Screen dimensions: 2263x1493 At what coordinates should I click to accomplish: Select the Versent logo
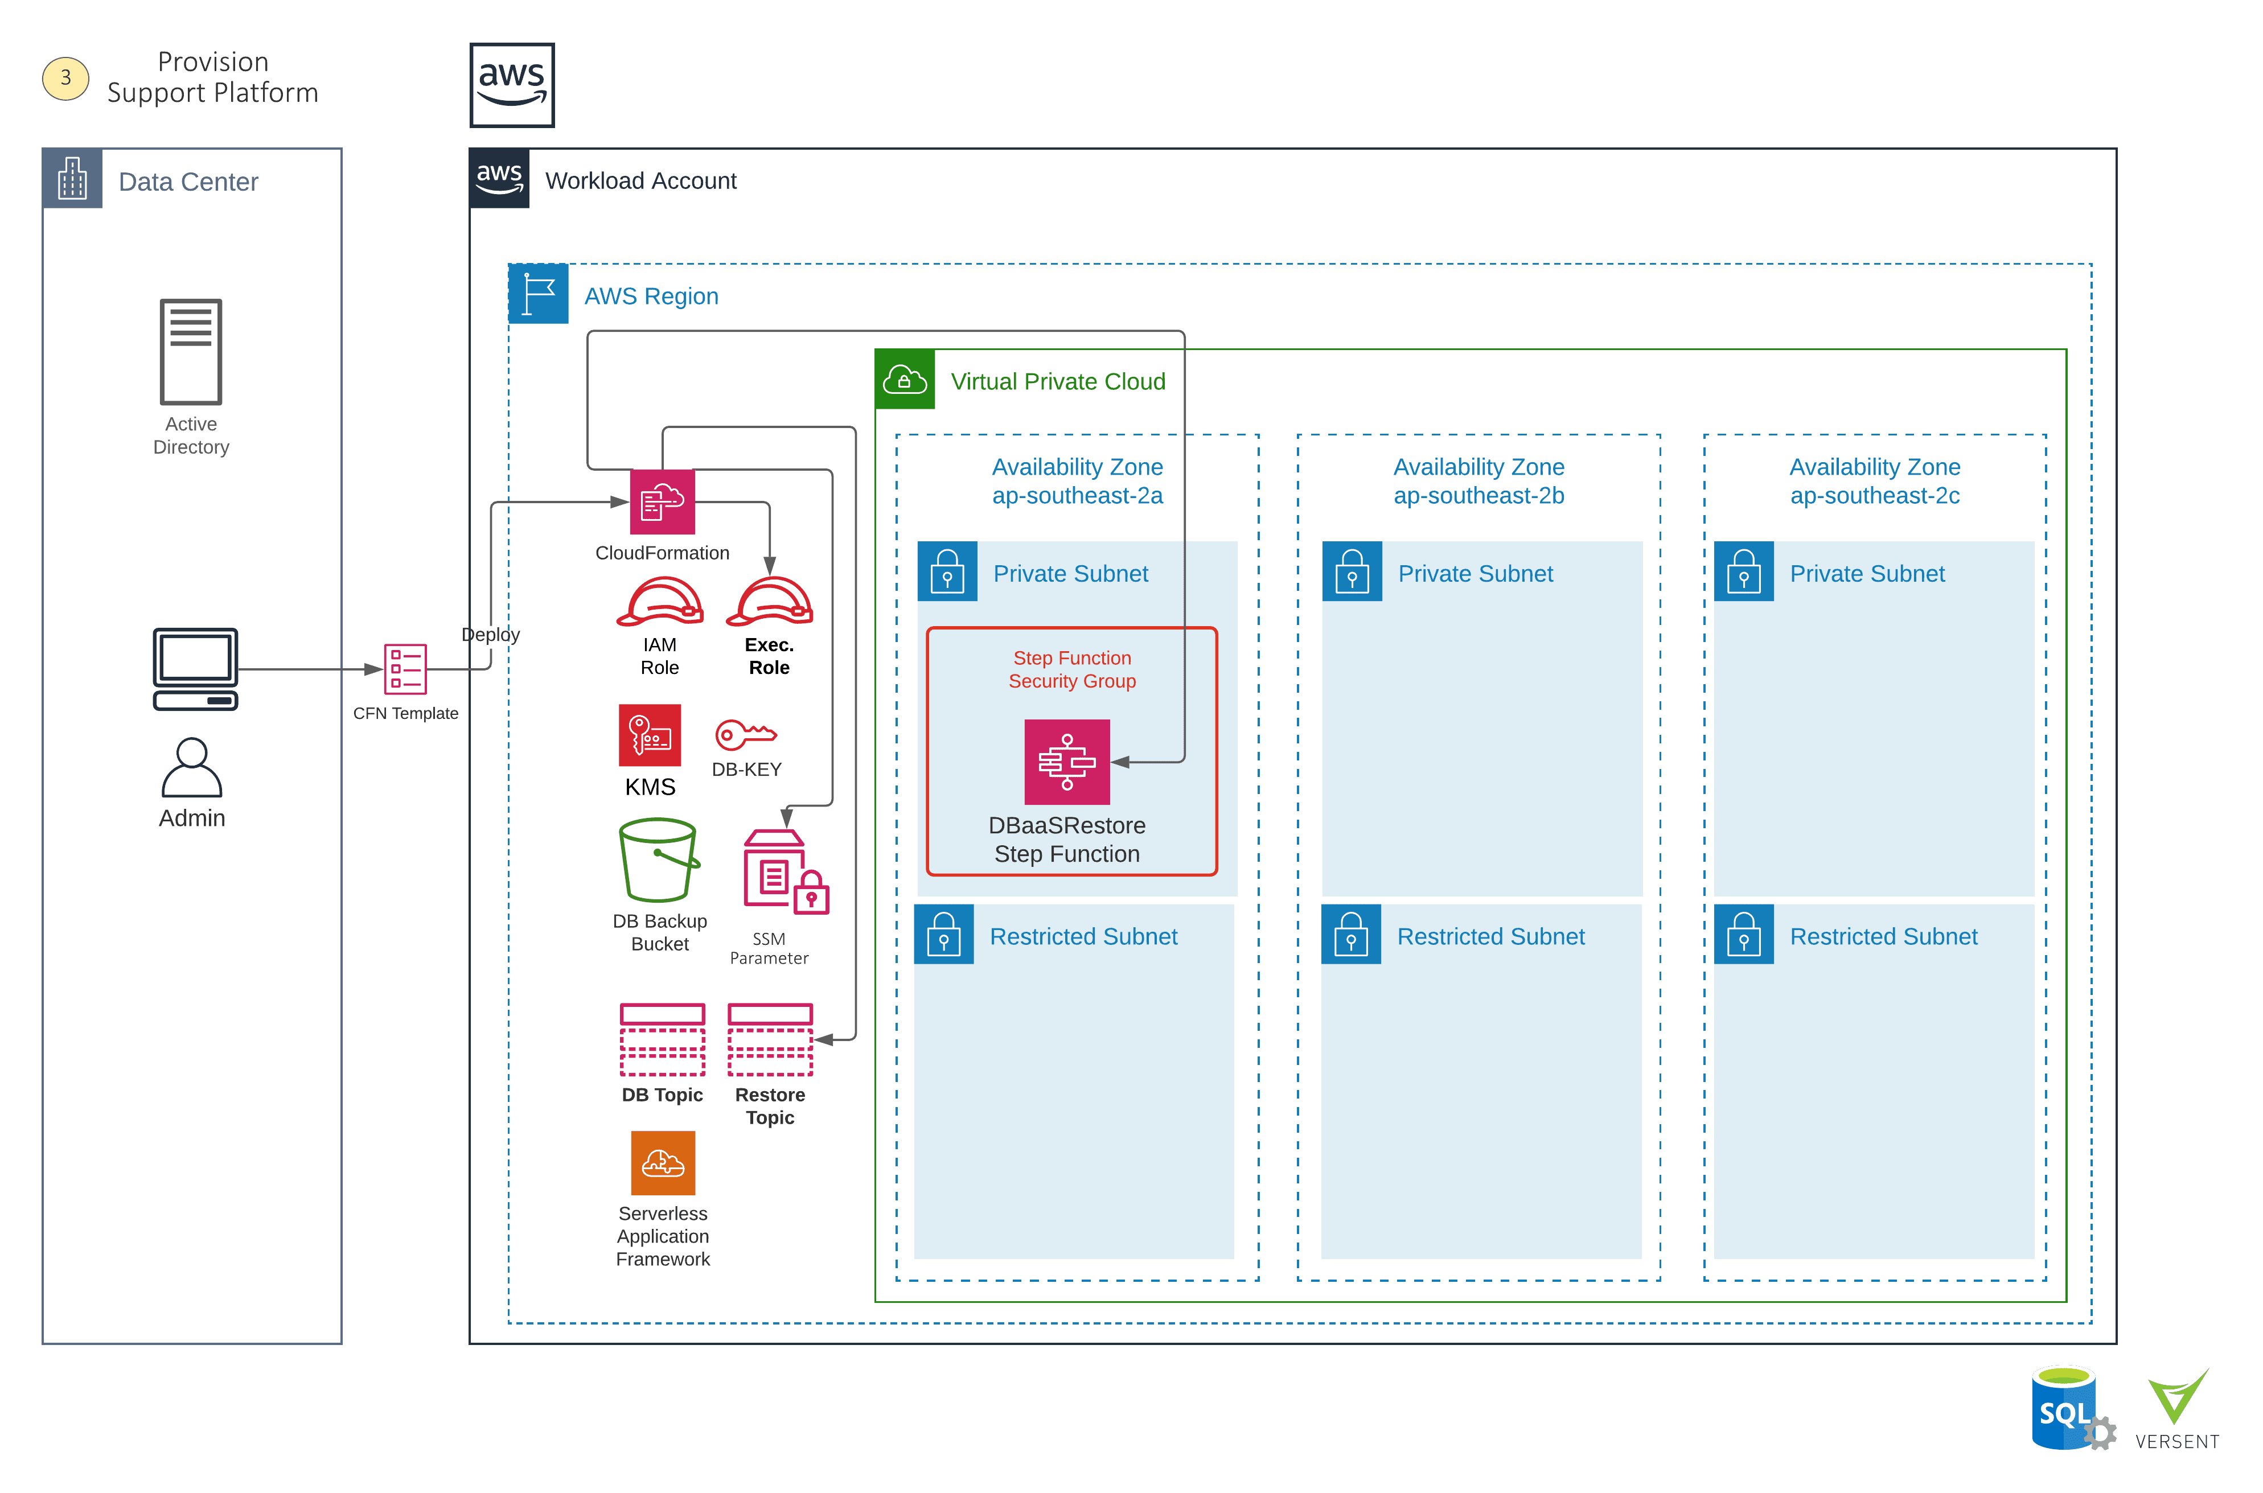tap(2176, 1409)
